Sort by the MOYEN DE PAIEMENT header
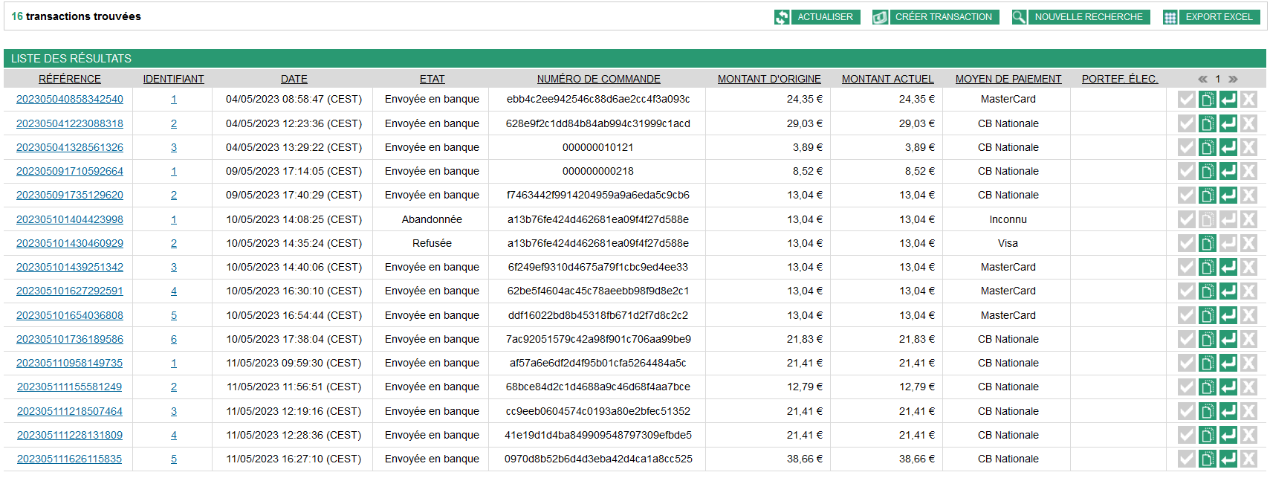Image resolution: width=1270 pixels, height=478 pixels. pyautogui.click(x=1008, y=79)
